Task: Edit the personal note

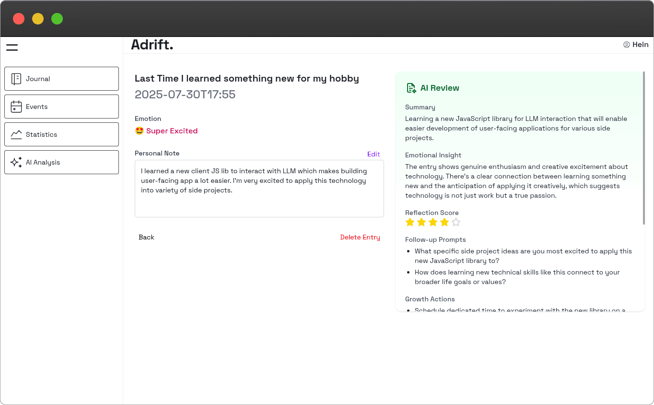Action: point(374,154)
